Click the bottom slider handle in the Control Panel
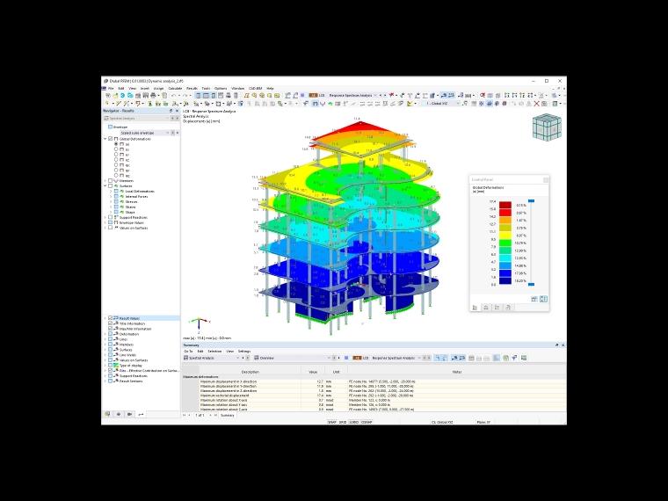This screenshot has width=668, height=501. [531, 284]
